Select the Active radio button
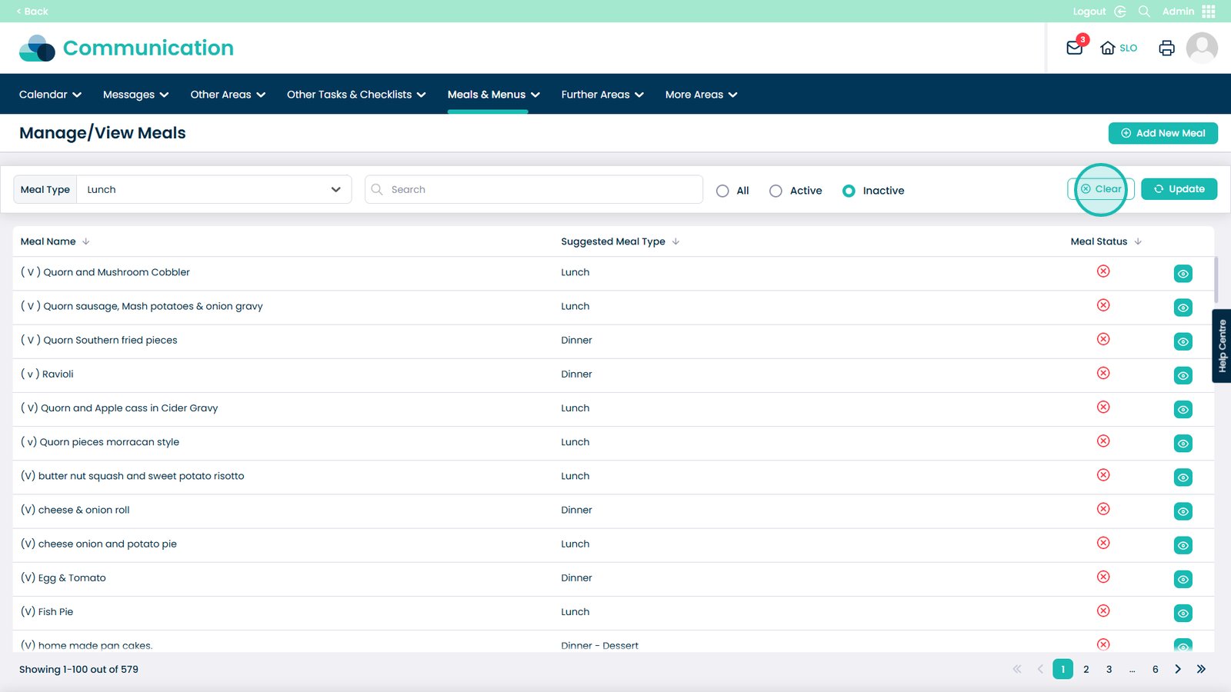Screen dimensions: 1231x692 pos(776,191)
